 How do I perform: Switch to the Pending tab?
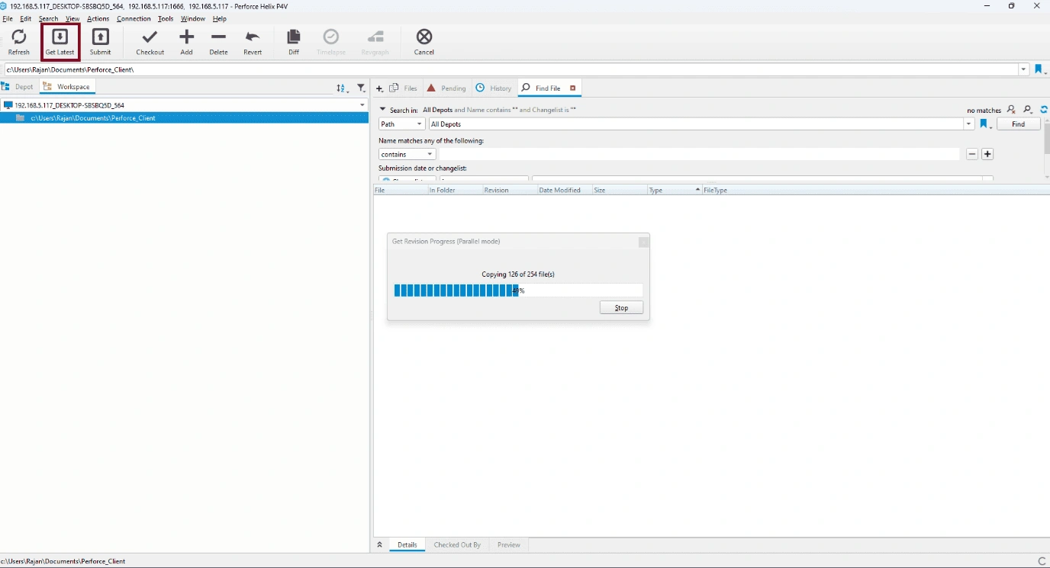point(447,88)
